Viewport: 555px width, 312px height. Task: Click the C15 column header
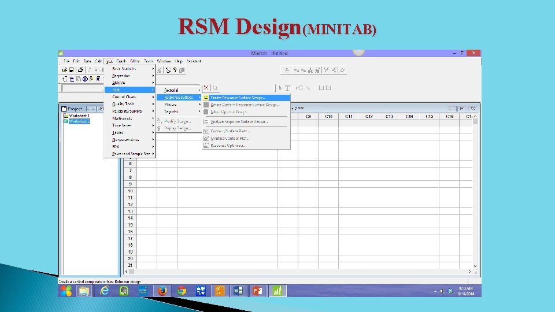[430, 116]
